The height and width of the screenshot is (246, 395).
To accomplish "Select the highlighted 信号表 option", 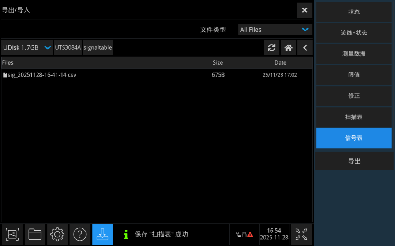I will tap(354, 138).
